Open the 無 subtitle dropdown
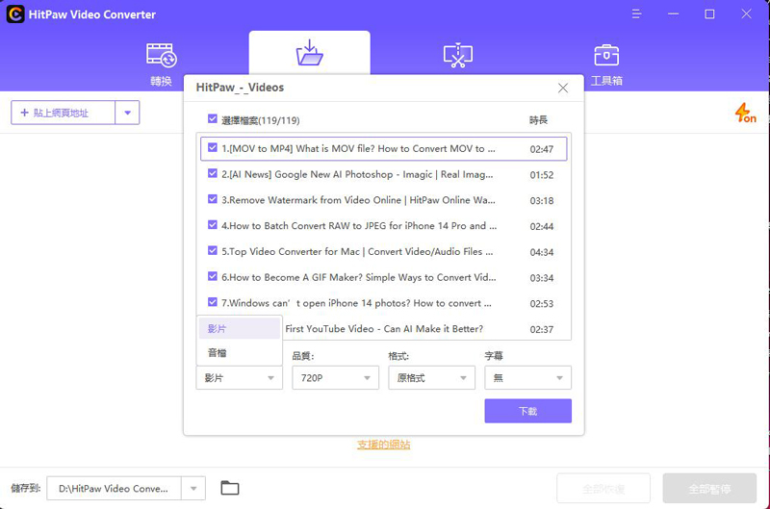 pyautogui.click(x=527, y=378)
